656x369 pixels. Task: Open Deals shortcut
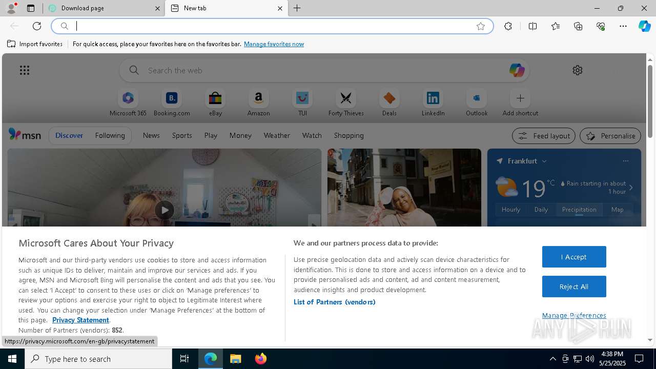[389, 104]
